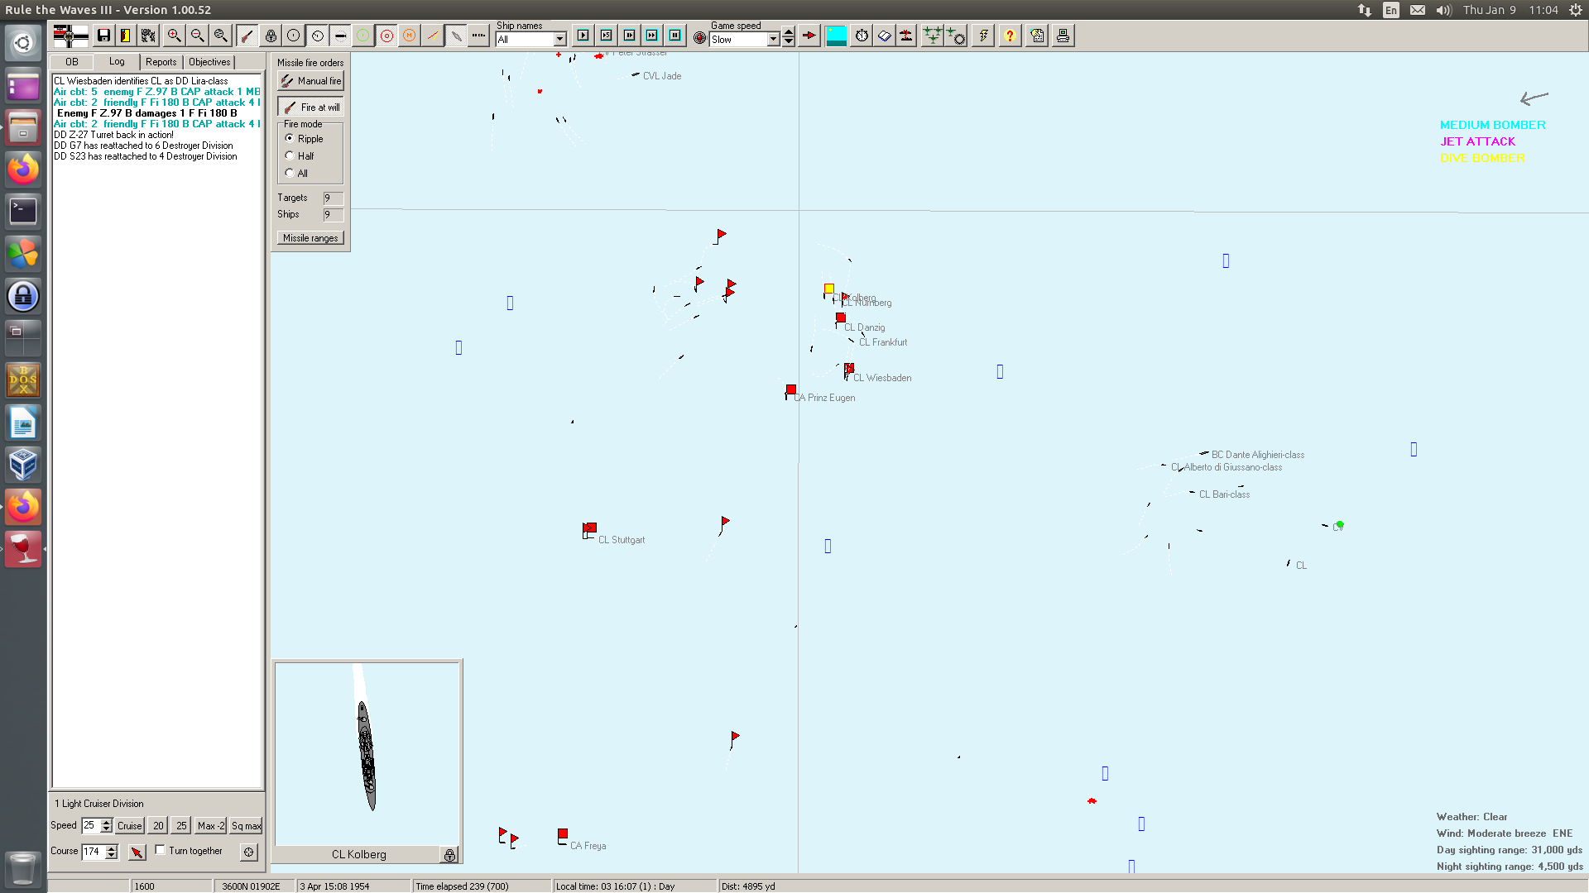The image size is (1589, 893).
Task: Click the red-yellow line icon
Action: tap(433, 36)
